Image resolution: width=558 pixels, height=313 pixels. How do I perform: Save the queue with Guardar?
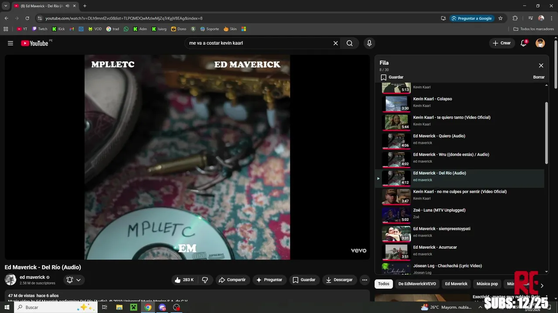(392, 77)
